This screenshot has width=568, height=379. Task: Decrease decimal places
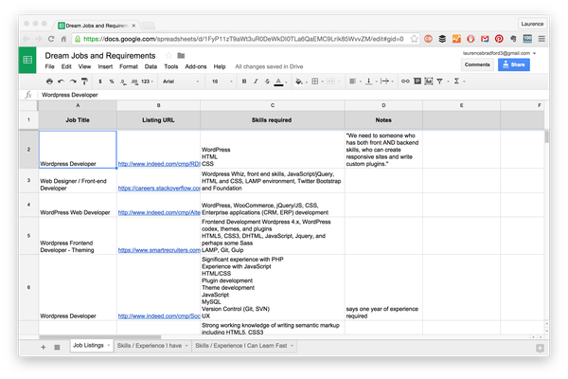pyautogui.click(x=123, y=81)
